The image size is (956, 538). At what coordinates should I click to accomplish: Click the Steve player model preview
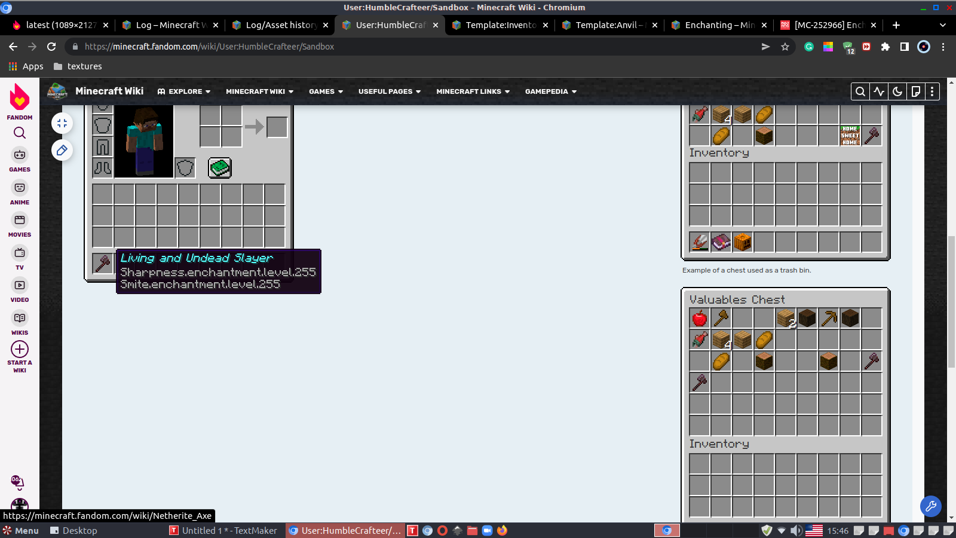click(x=144, y=141)
